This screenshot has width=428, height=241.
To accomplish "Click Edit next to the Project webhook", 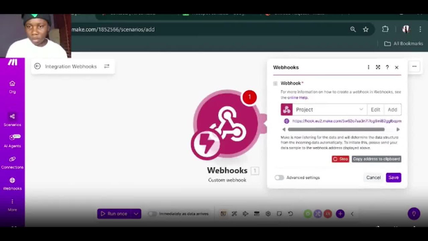I will tap(375, 110).
